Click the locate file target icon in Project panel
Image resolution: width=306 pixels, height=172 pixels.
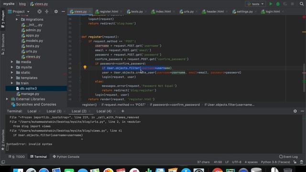coord(39,11)
